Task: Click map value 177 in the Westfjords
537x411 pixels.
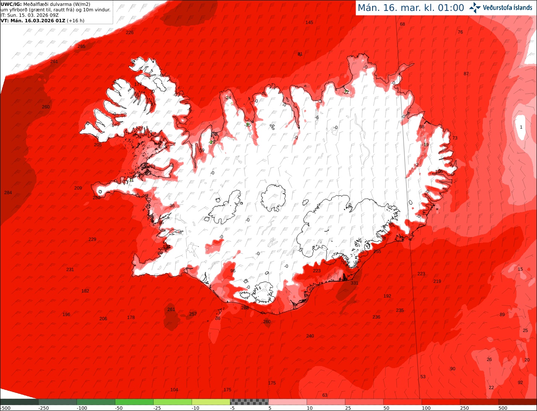Action: point(138,84)
